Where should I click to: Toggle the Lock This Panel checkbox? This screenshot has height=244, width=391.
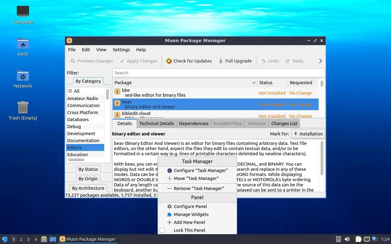[x=162, y=230]
